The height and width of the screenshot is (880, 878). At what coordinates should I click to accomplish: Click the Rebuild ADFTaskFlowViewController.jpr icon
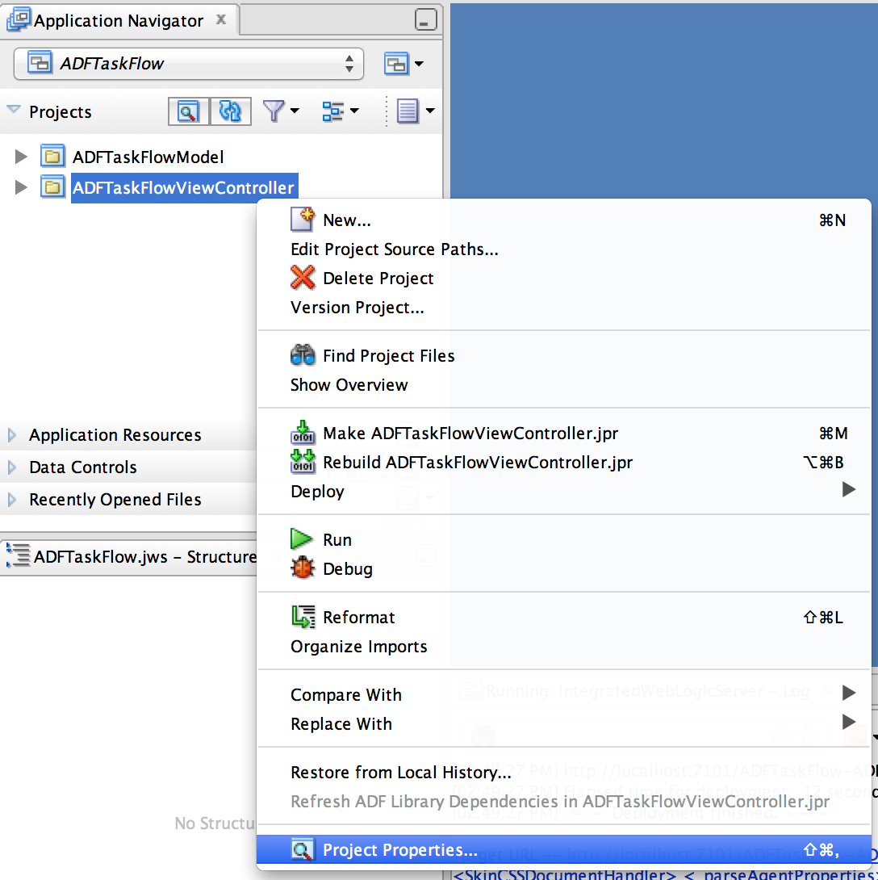point(303,462)
